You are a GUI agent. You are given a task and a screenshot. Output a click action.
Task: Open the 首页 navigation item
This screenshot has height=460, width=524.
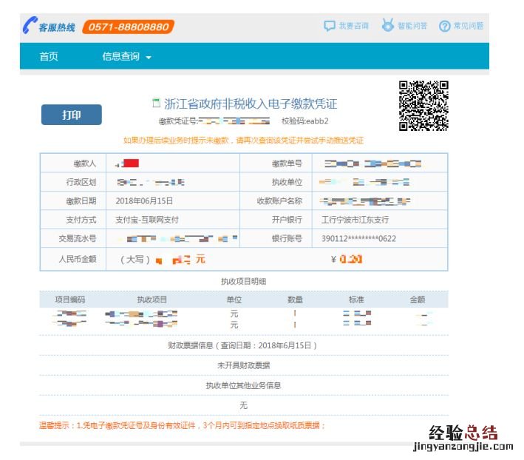[x=49, y=56]
